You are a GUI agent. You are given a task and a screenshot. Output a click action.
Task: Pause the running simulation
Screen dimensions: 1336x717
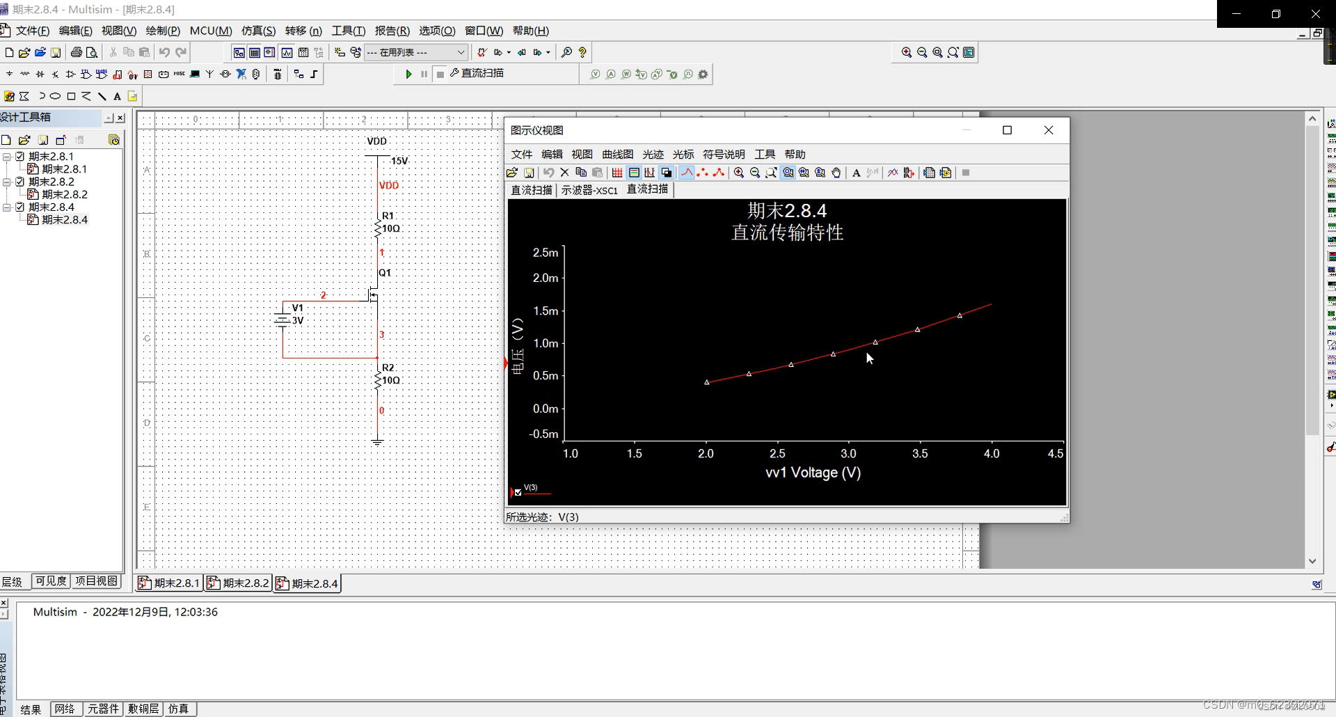coord(424,74)
